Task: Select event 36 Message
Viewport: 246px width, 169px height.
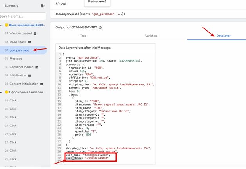Action: pos(13,59)
